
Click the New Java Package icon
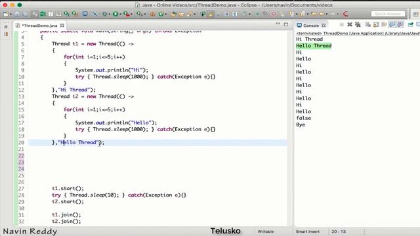pos(153,14)
